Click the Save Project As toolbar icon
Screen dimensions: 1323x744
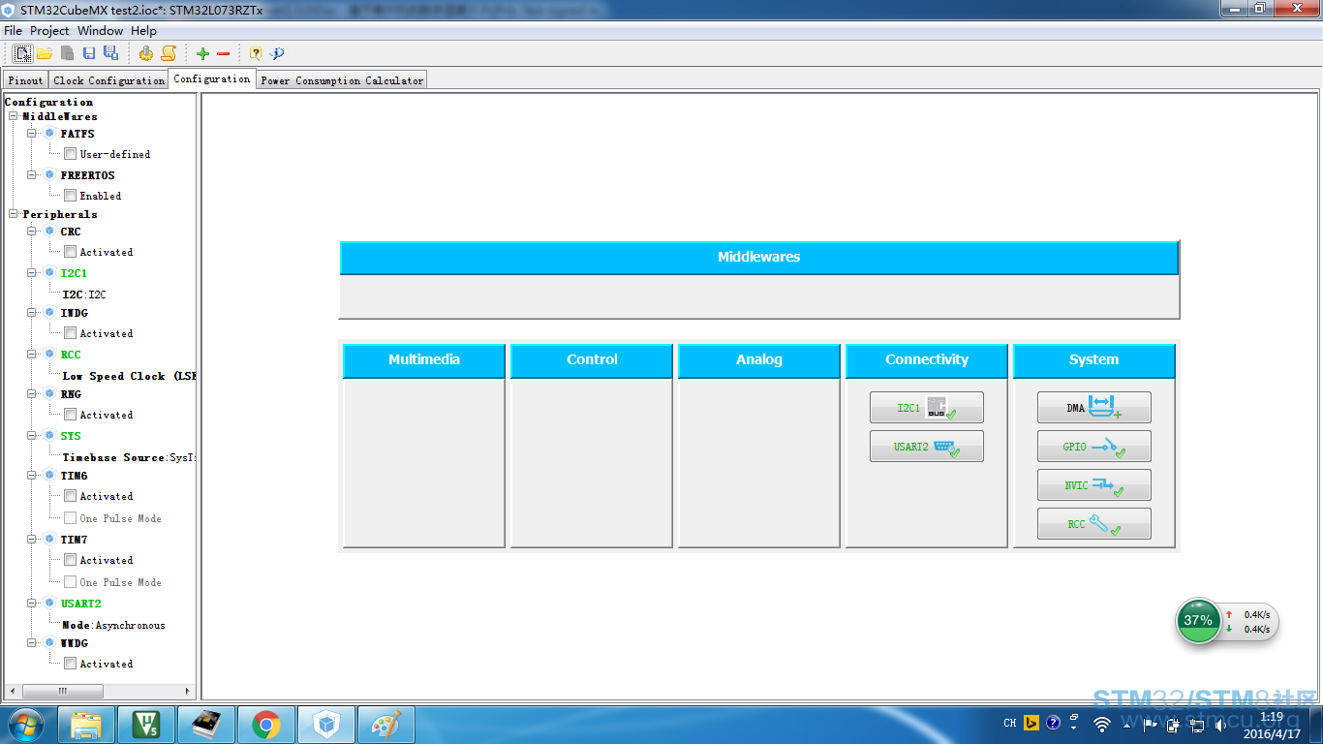click(x=110, y=53)
